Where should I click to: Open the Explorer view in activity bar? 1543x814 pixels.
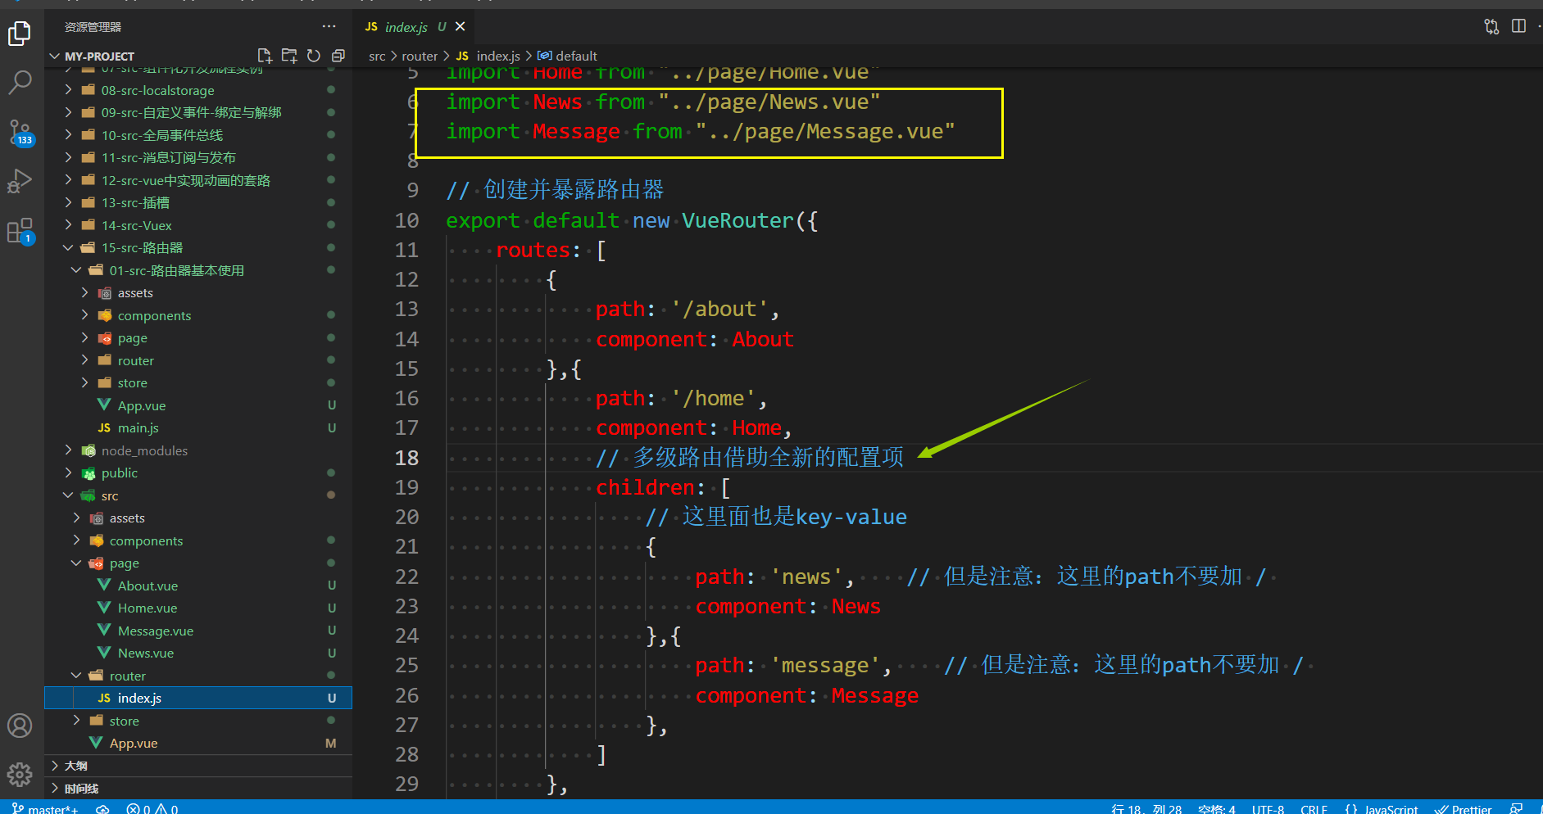pos(20,34)
